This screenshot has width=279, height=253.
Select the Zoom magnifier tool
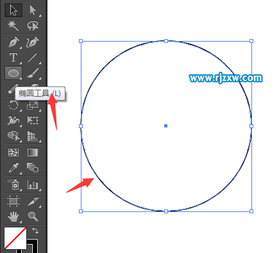[x=33, y=216]
